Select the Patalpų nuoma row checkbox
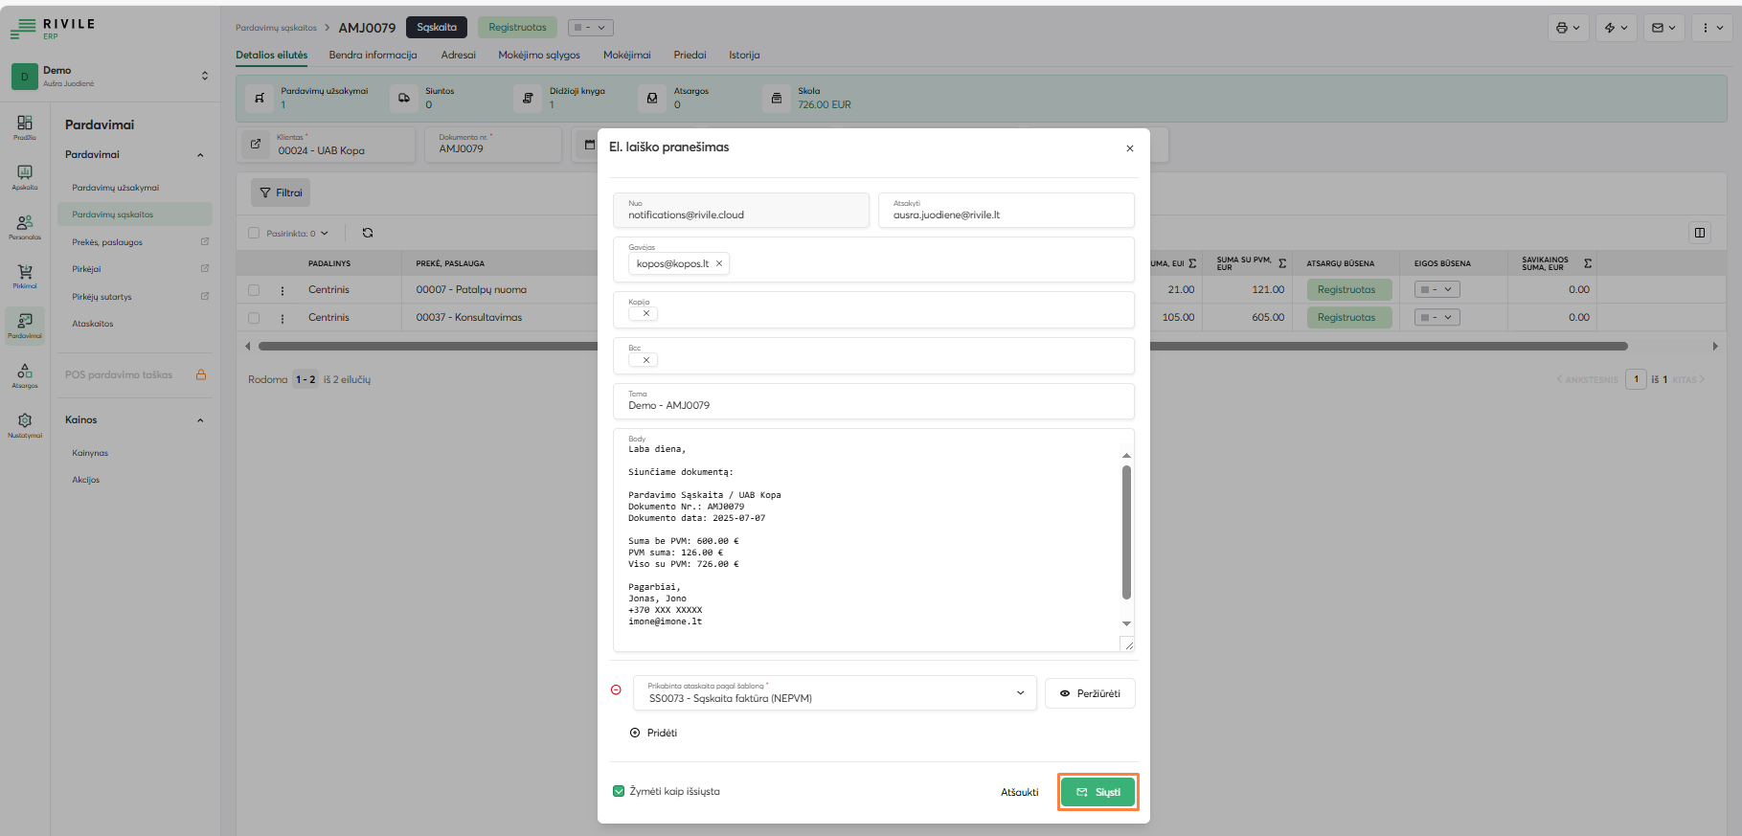1742x836 pixels. tap(254, 289)
